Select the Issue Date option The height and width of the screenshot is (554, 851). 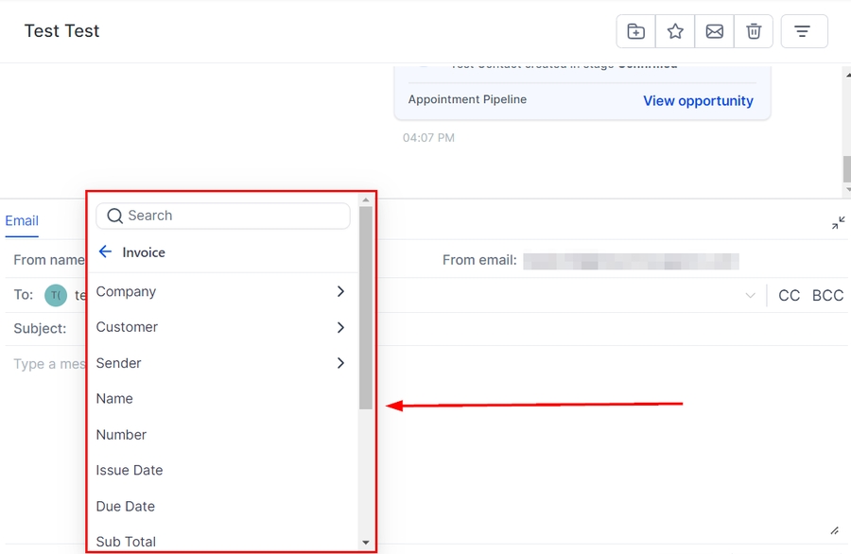pyautogui.click(x=130, y=471)
